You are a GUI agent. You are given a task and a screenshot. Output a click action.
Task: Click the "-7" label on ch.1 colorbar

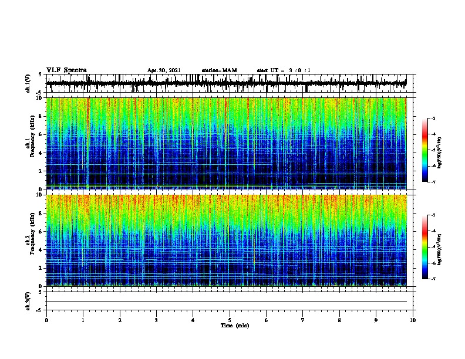433,182
